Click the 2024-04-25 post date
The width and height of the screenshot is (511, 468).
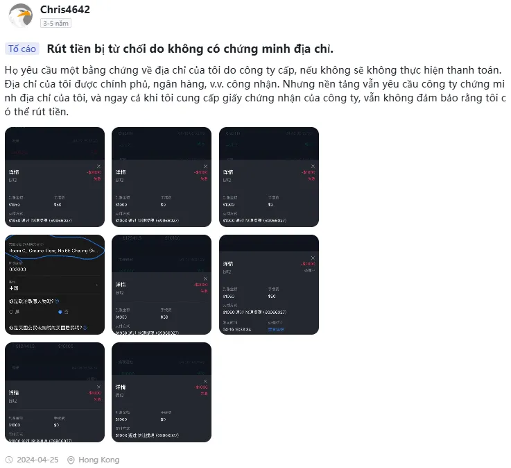(37, 460)
